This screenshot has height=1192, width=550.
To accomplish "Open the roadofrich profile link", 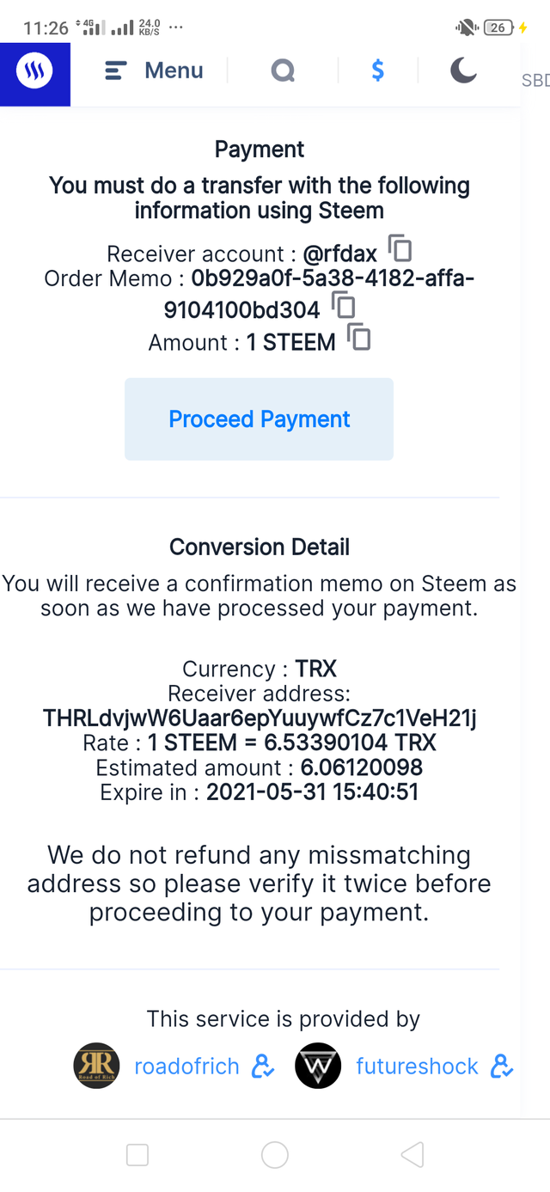I will pyautogui.click(x=186, y=1067).
